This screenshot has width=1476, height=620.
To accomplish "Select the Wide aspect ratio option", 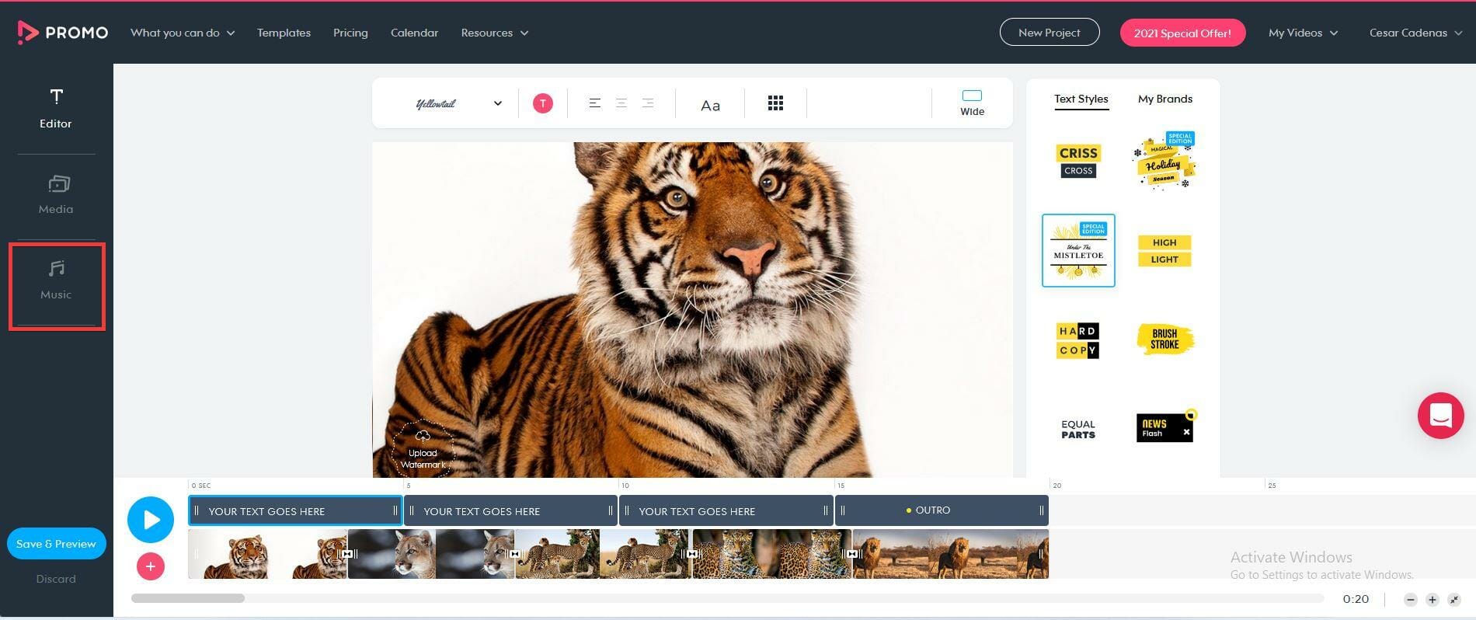I will click(x=972, y=103).
